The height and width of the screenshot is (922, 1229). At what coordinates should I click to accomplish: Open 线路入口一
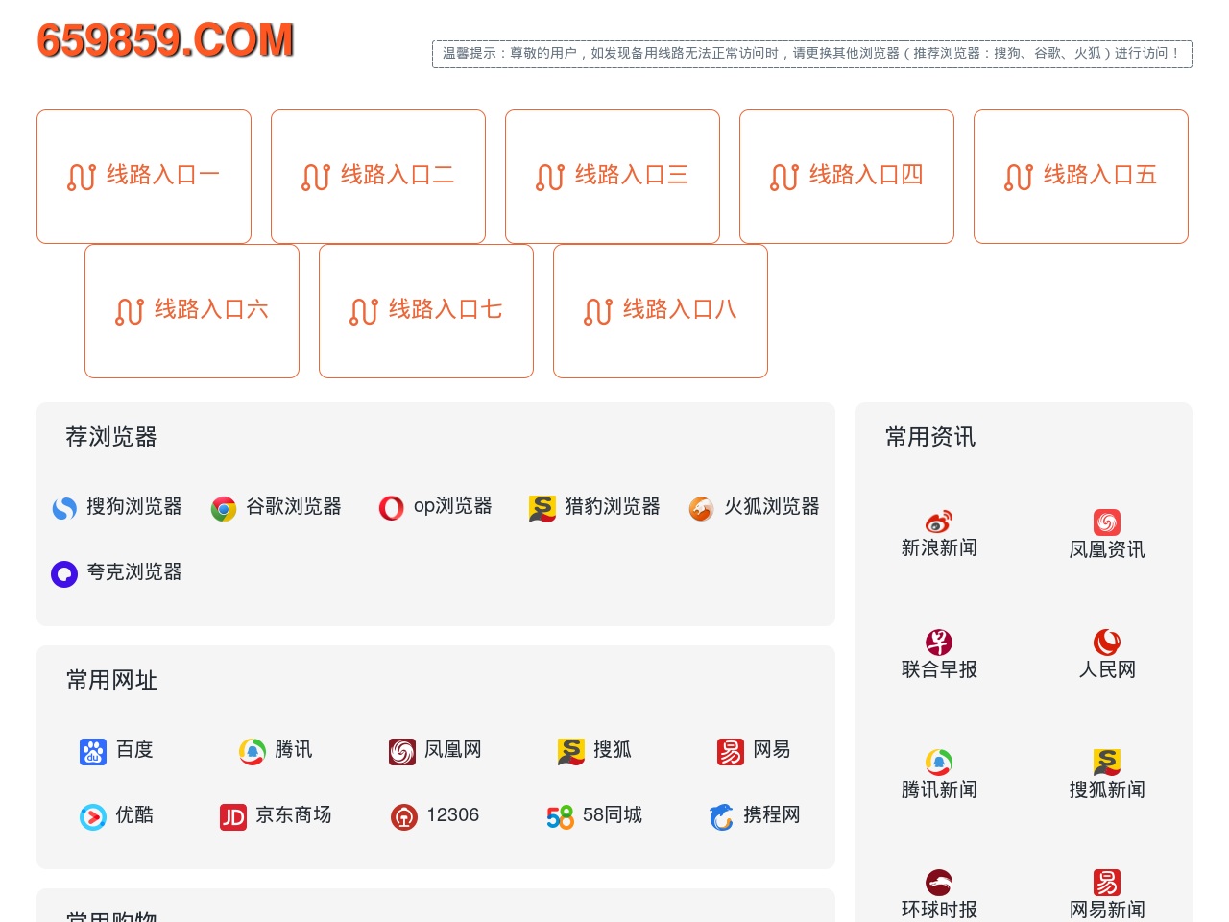144,177
